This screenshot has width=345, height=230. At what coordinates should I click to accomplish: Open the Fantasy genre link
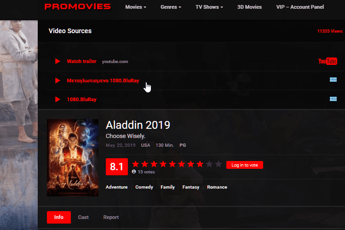pyautogui.click(x=191, y=187)
